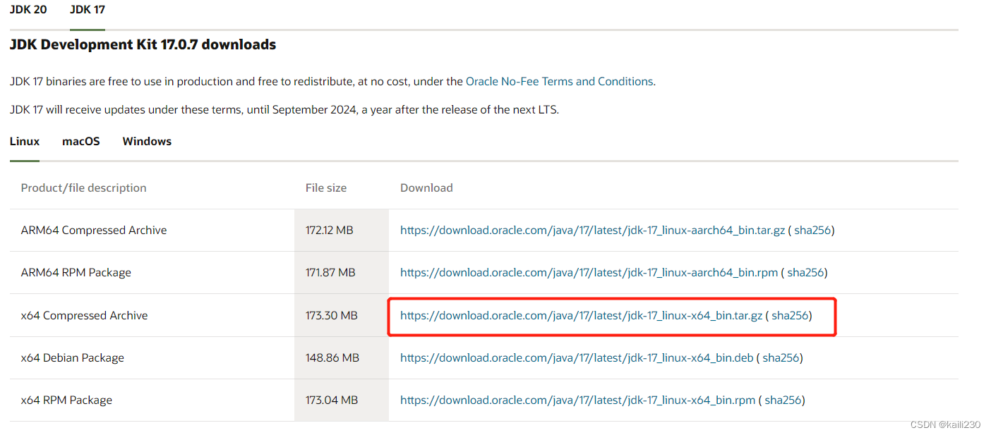This screenshot has height=435, width=991.
Task: Download jdk-17_linux-aarch64_bin.tar.gz link
Action: click(592, 230)
